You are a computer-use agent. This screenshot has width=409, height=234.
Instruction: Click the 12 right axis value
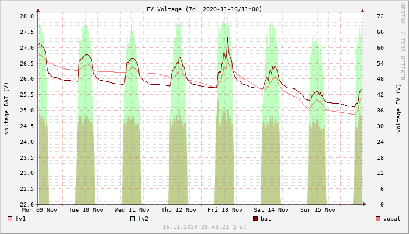click(380, 173)
